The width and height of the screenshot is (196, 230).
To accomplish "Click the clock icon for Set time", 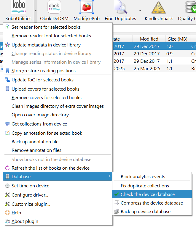I will pos(7,186).
